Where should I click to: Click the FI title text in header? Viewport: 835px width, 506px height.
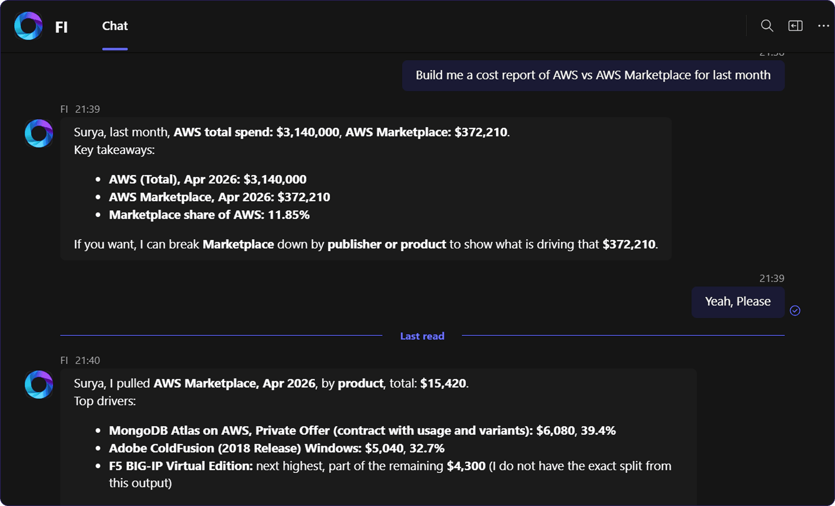point(61,27)
